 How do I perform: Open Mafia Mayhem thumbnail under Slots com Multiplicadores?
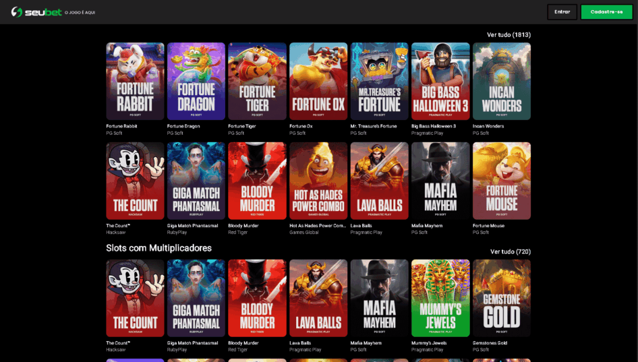(379, 298)
